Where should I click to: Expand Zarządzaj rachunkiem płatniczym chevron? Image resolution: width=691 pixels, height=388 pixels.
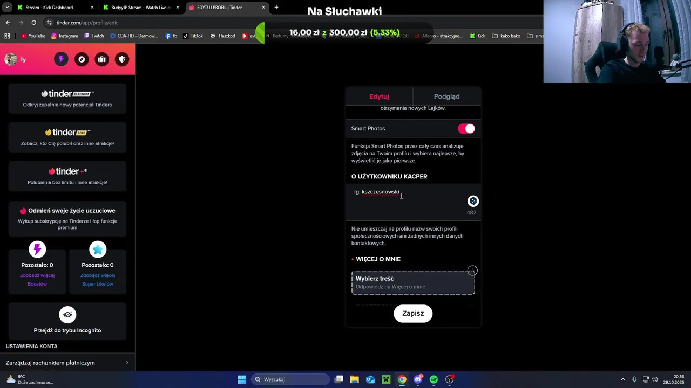click(127, 363)
